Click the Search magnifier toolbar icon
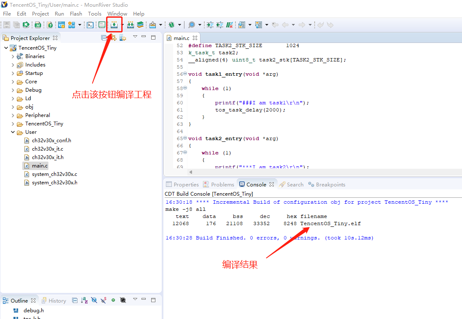The image size is (462, 319). pyautogui.click(x=192, y=25)
